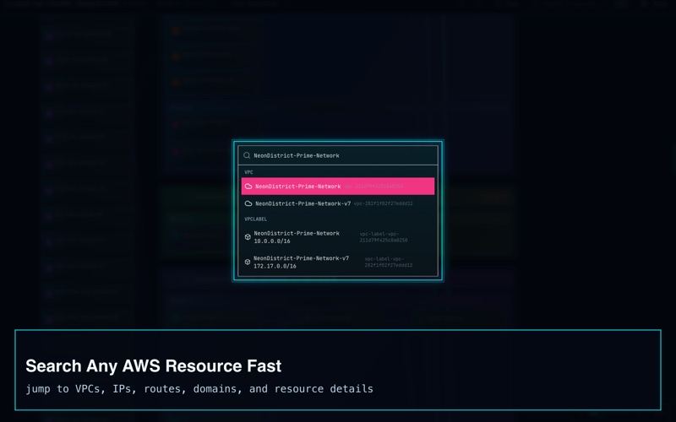Open the highlighted pink NeonDistrict-Prime-Network VPC result
The height and width of the screenshot is (422, 676).
(337, 187)
